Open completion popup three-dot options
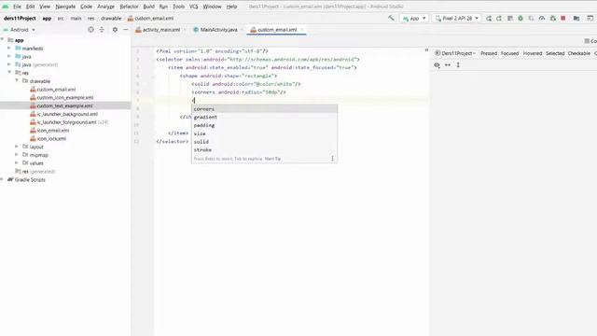Screen dimensions: 597x336 (x=332, y=159)
